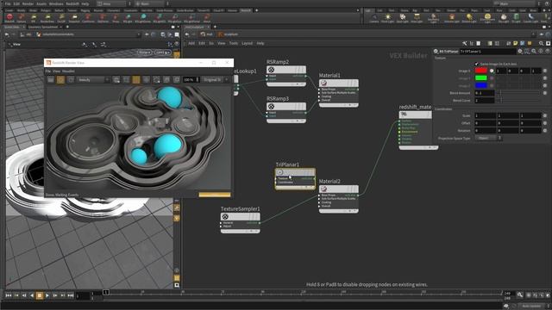Click the wrench tools icon in network toolbar
This screenshot has height=310, width=552.
pos(465,43)
